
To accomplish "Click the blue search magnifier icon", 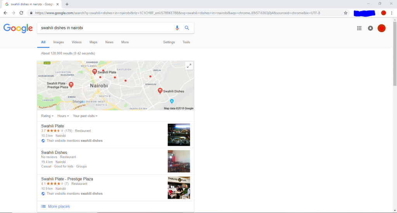I will (x=187, y=28).
